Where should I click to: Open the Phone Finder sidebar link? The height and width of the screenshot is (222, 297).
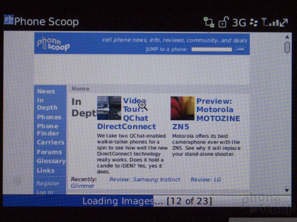(x=48, y=130)
